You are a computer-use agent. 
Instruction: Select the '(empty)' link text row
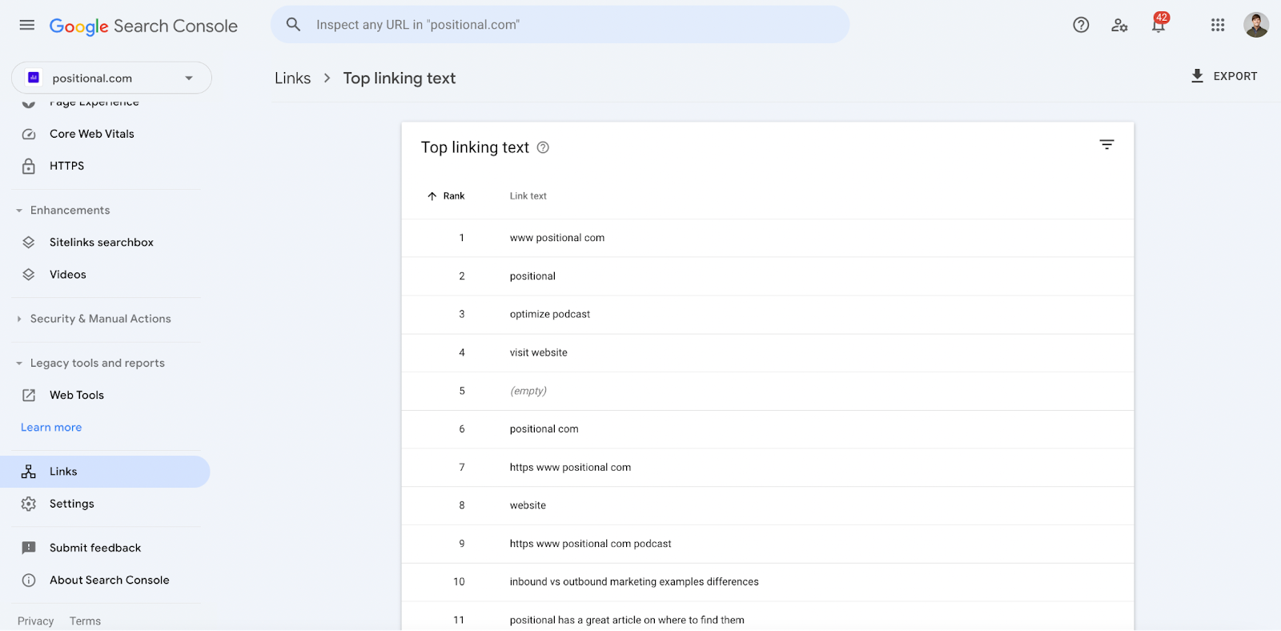click(767, 391)
